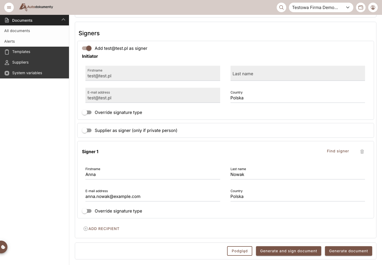The width and height of the screenshot is (382, 265).
Task: Click the Podgląd preview button
Action: (x=240, y=251)
